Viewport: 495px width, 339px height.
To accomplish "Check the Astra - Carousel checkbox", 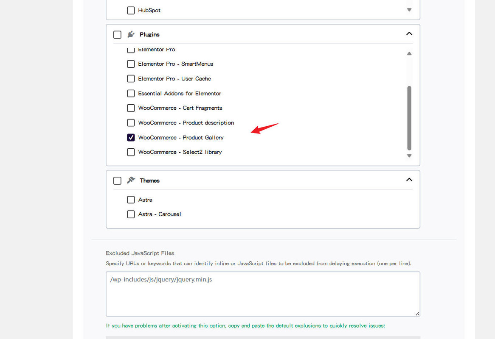I will point(131,214).
